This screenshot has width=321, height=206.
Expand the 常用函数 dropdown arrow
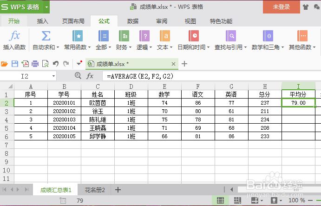89,47
